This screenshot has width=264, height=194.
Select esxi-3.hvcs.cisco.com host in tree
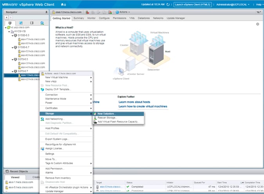point(33,63)
